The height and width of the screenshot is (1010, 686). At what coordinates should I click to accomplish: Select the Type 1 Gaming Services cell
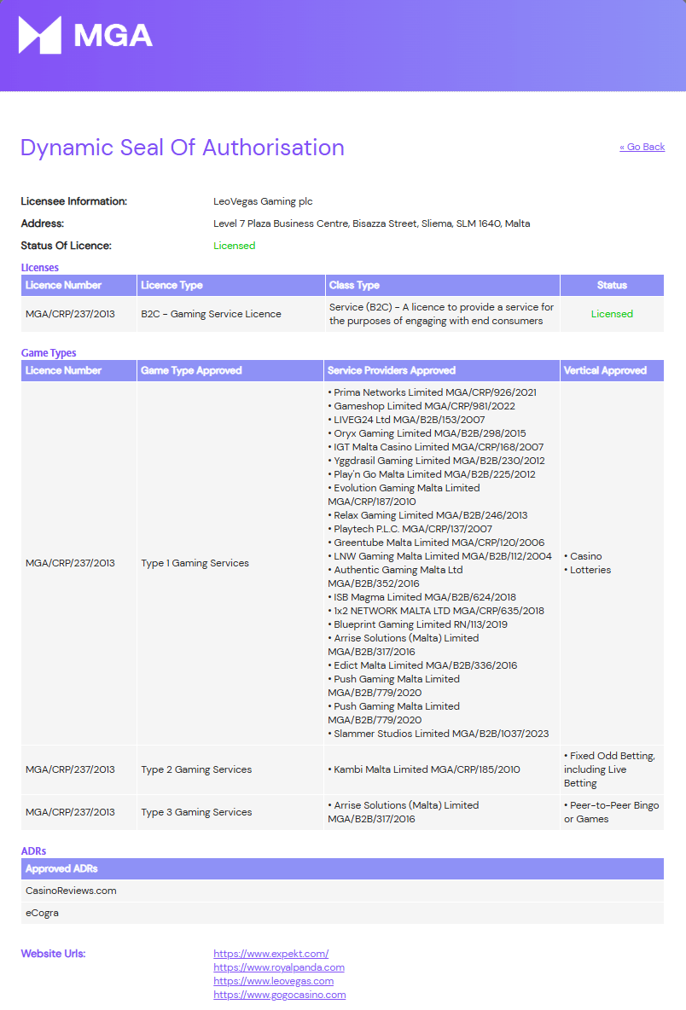[230, 563]
